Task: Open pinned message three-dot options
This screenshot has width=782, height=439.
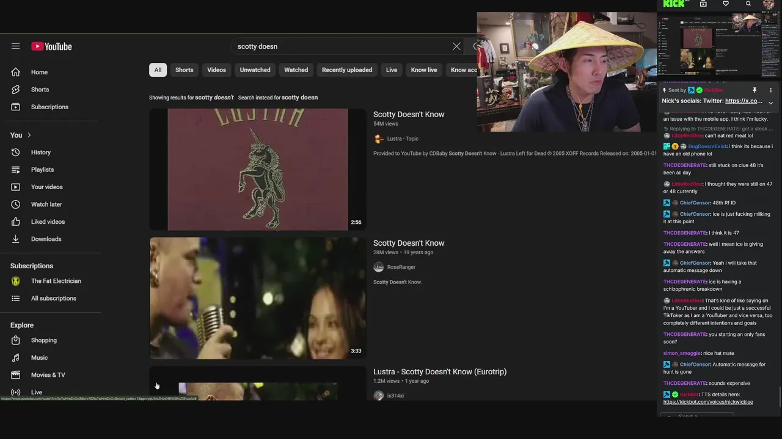Action: [x=770, y=90]
